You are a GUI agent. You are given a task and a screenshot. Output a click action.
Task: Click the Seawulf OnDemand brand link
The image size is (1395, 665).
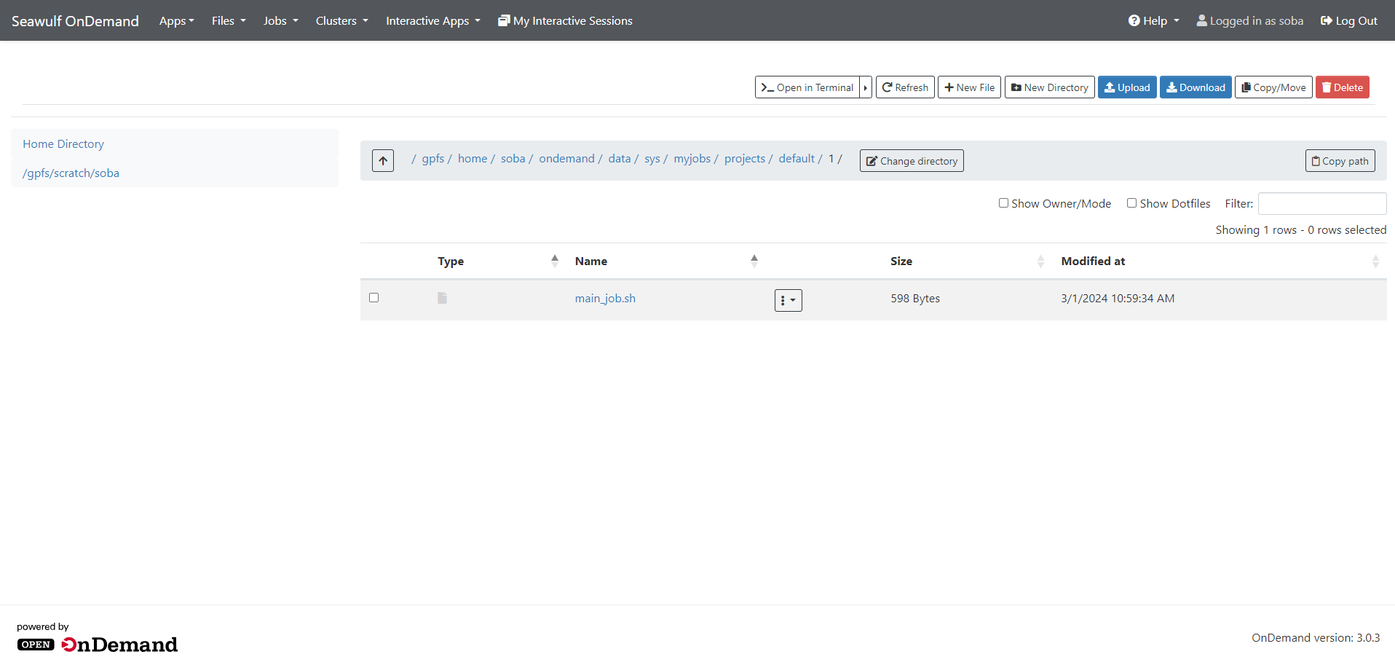(75, 20)
